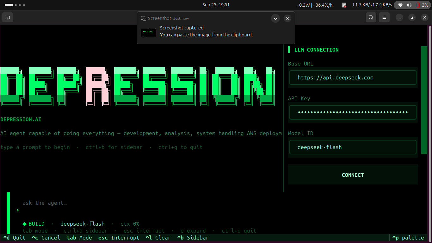Open the Activities workspace indicator
Screen dimensions: 432x243
click(15, 5)
